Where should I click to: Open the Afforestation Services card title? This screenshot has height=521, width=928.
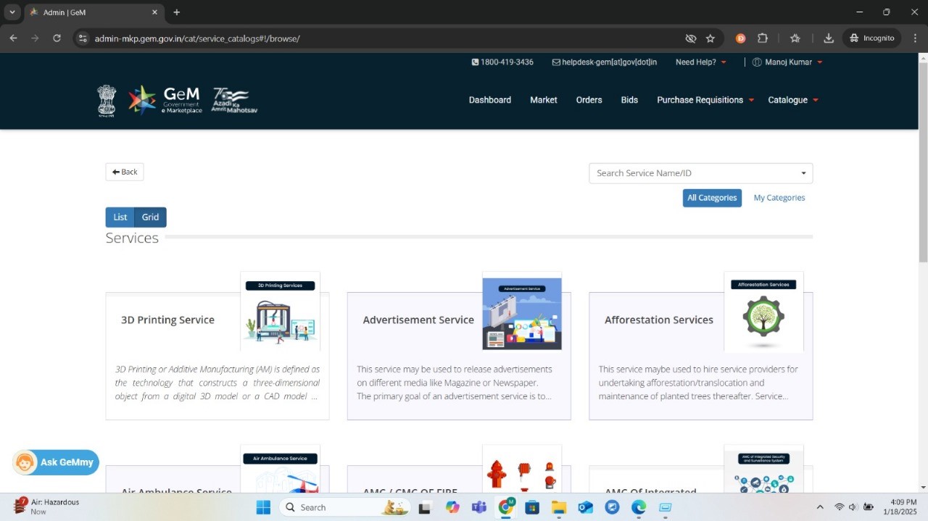tap(659, 320)
